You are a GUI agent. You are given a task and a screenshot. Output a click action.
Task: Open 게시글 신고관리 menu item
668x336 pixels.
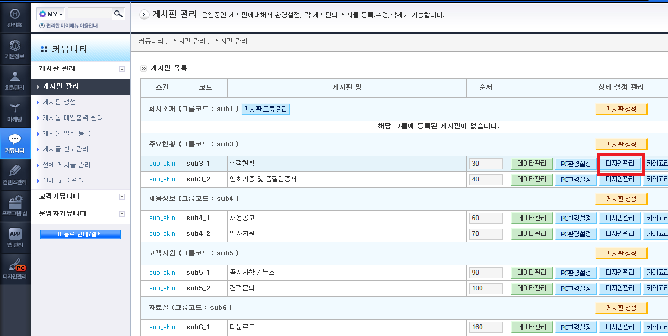pyautogui.click(x=65, y=149)
